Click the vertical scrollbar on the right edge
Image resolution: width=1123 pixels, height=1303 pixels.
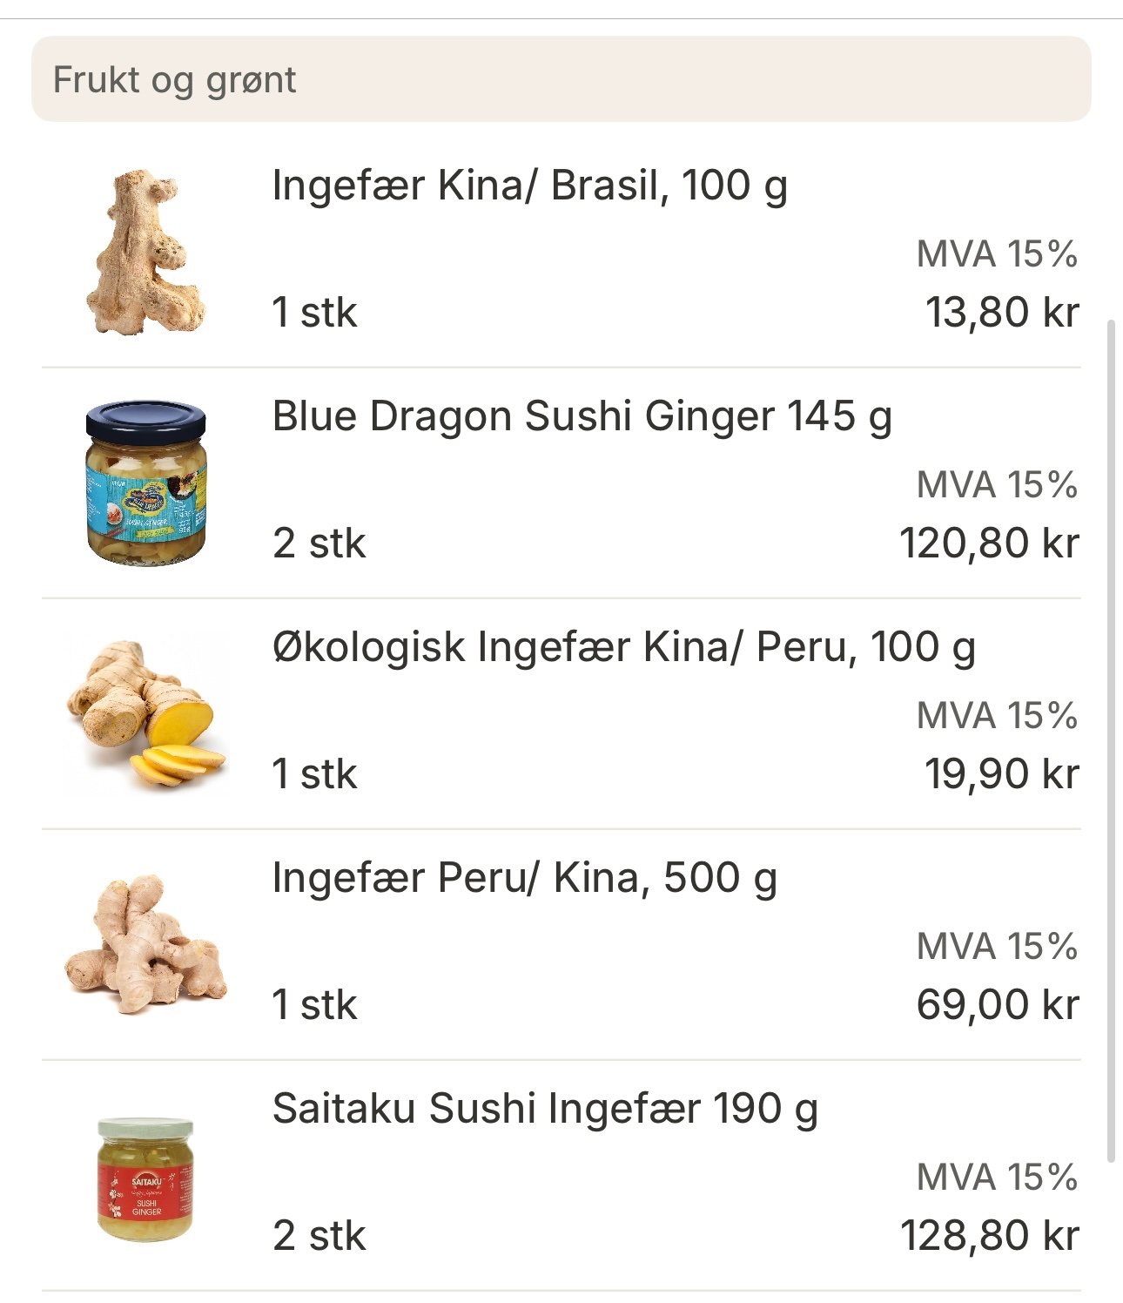point(1110,740)
